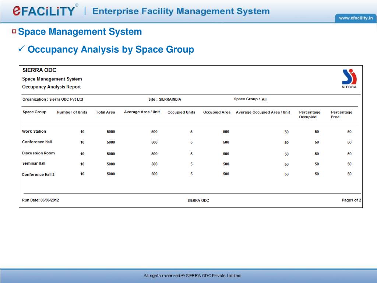Screen dimensions: 377x283
Task: Open the www.efacility.in link
Action: coord(356,18)
